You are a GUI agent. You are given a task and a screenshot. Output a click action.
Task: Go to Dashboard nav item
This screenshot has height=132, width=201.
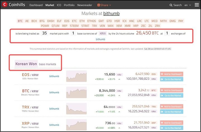36,5
